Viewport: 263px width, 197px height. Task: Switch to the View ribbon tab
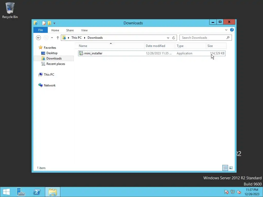pyautogui.click(x=84, y=30)
